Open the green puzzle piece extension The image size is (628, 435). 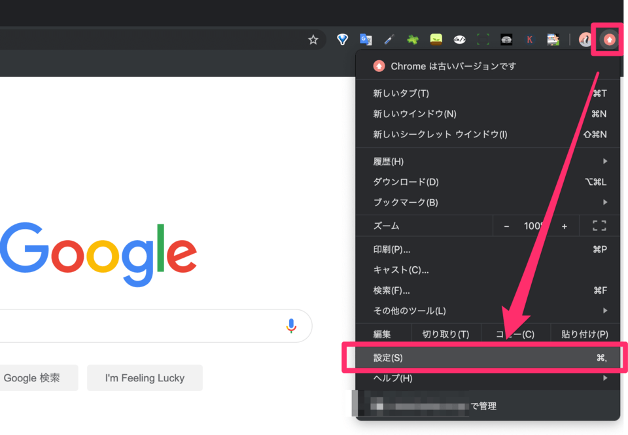413,39
